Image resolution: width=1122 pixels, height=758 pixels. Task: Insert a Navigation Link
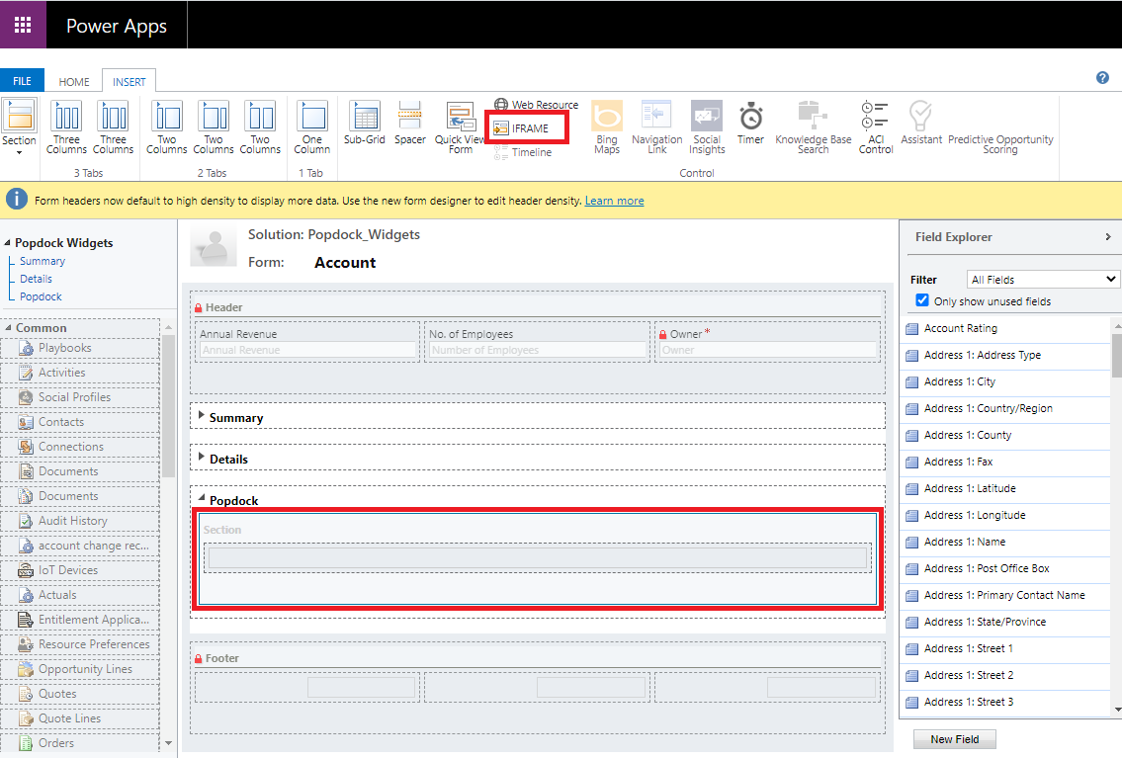(656, 127)
